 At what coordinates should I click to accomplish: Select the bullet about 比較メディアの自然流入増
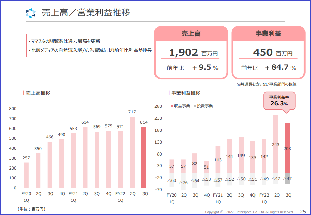coord(90,50)
